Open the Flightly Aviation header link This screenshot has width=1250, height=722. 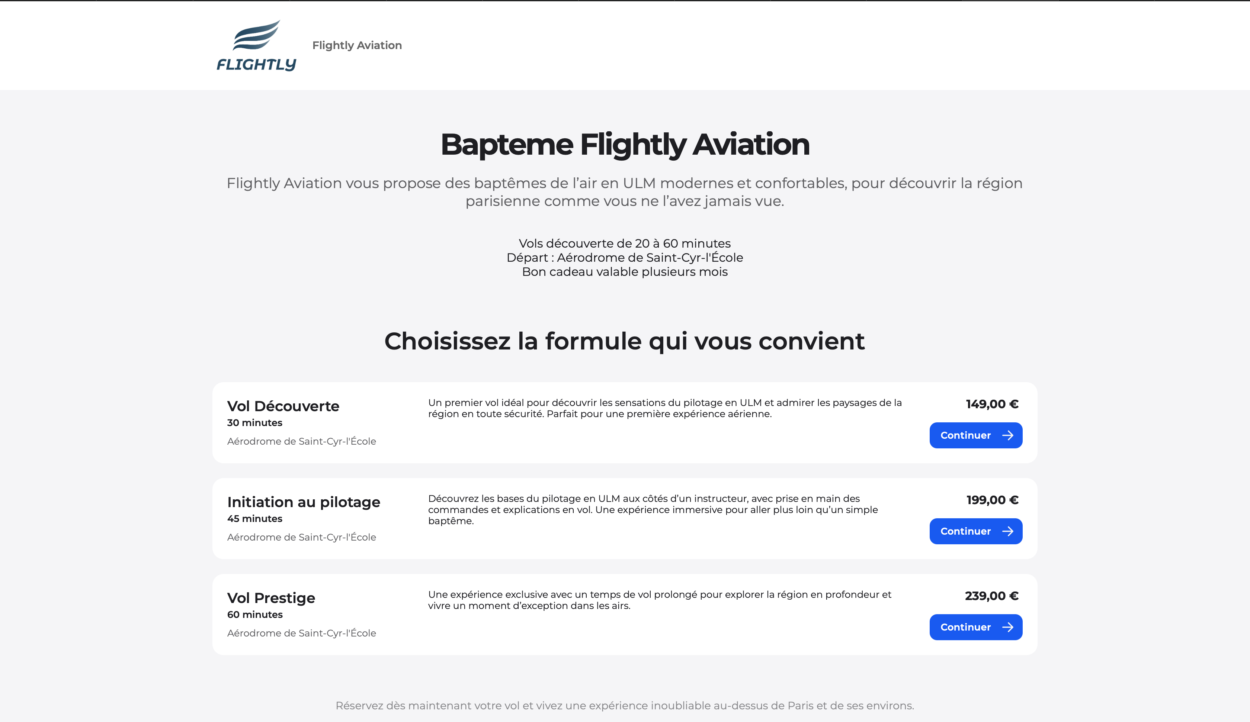(x=357, y=45)
